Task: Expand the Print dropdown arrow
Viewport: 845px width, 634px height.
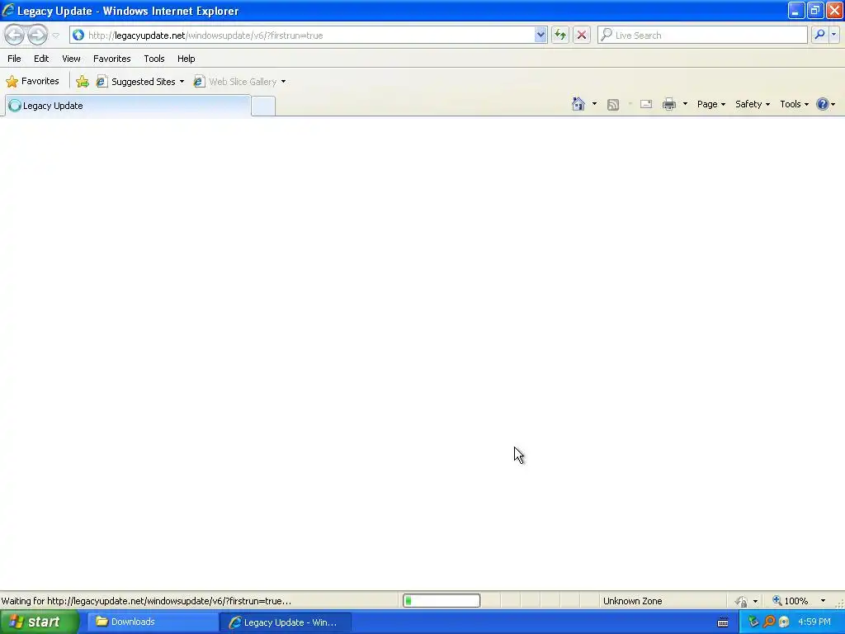Action: tap(685, 104)
